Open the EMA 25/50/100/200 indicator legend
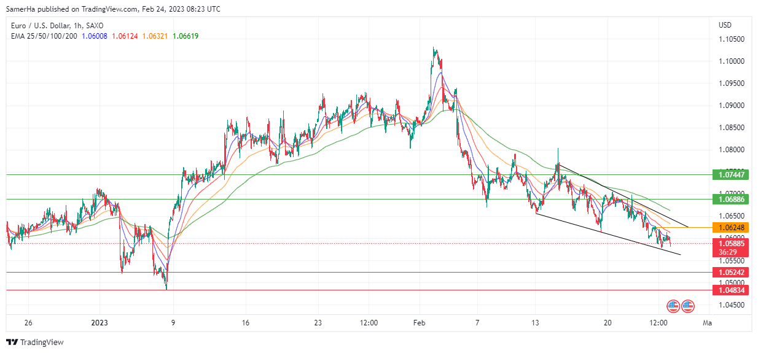758x353 pixels. (43, 36)
